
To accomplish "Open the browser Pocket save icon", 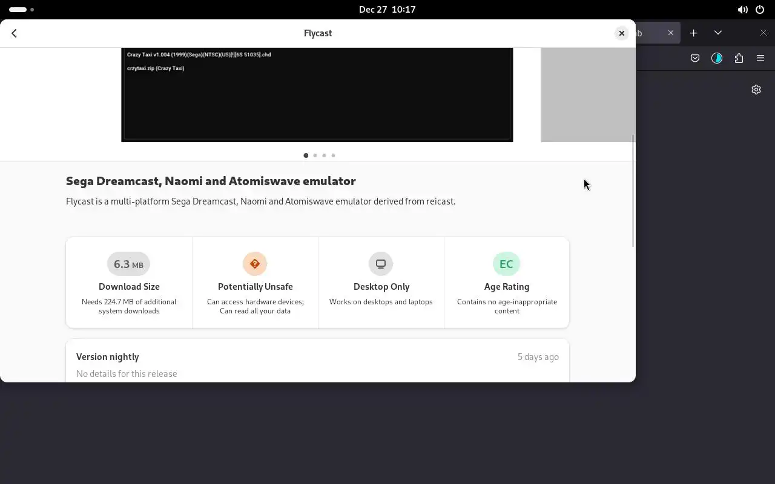I will [695, 58].
